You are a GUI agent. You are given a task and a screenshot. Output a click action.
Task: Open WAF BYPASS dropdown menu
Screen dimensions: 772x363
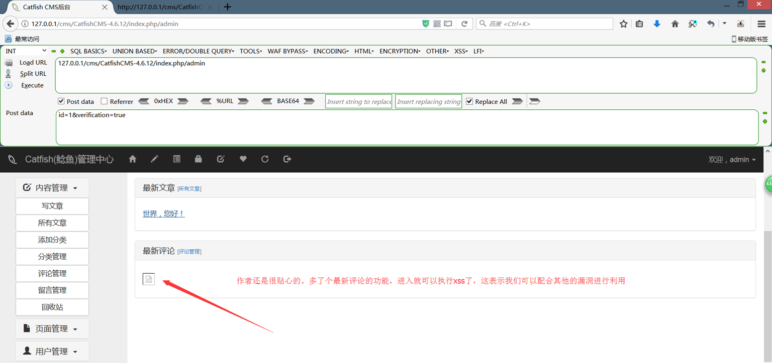[x=287, y=51]
